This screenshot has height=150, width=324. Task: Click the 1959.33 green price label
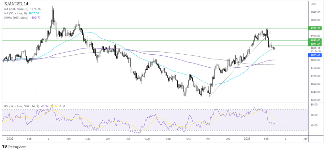(x=315, y=28)
